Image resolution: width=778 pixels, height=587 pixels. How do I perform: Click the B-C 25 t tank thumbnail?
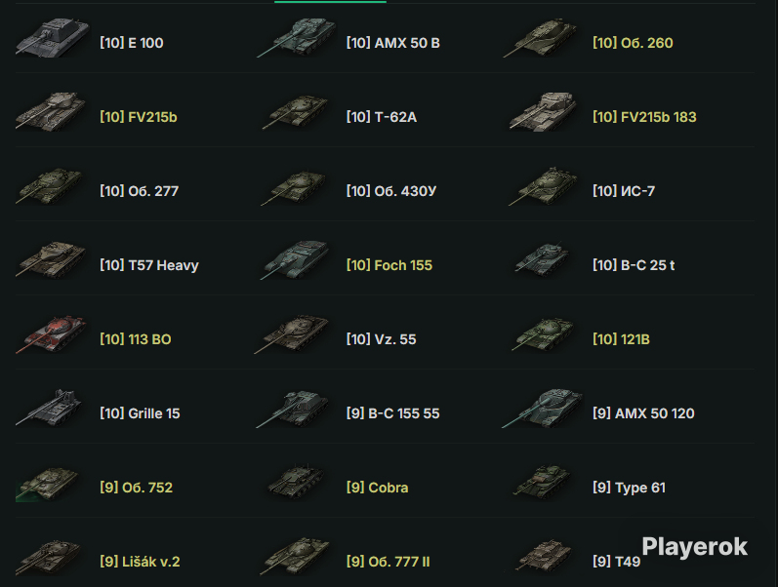click(542, 259)
